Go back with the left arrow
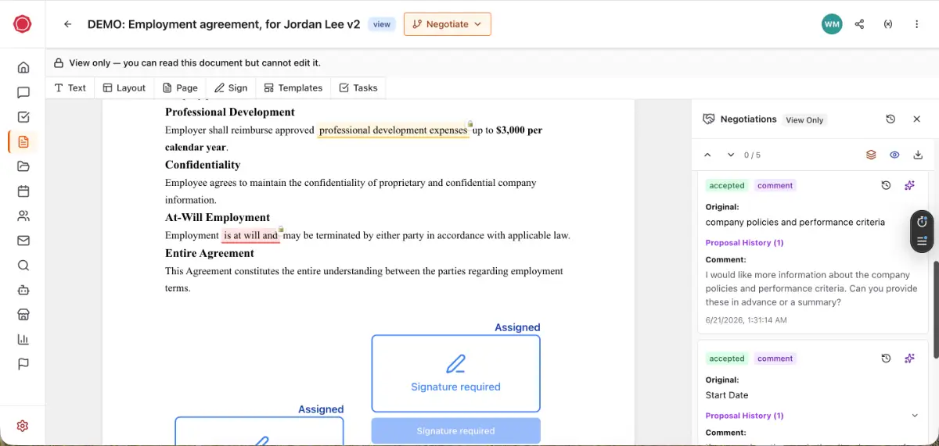The width and height of the screenshot is (939, 446). [x=68, y=24]
